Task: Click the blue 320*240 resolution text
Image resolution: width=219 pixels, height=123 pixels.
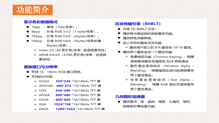Action: 63,81
